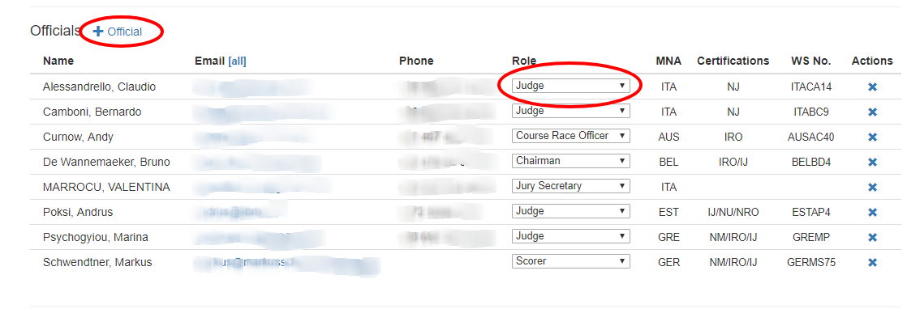Viewport: 907px width, 313px height.
Task: Open the Jury Secretary role dropdown
Action: pos(571,186)
